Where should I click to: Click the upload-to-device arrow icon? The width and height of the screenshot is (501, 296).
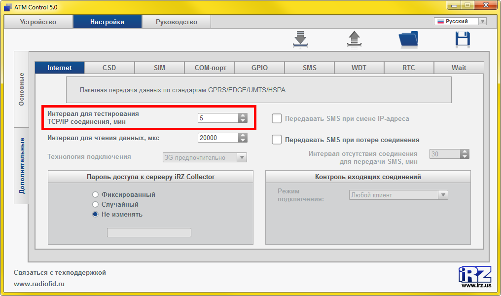[x=354, y=39]
